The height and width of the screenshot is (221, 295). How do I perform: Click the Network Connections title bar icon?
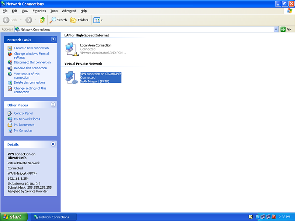[x=3, y=4]
